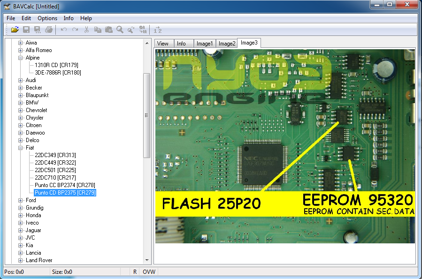This screenshot has width=422, height=279.
Task: Click the Save As icon
Action: click(x=37, y=30)
